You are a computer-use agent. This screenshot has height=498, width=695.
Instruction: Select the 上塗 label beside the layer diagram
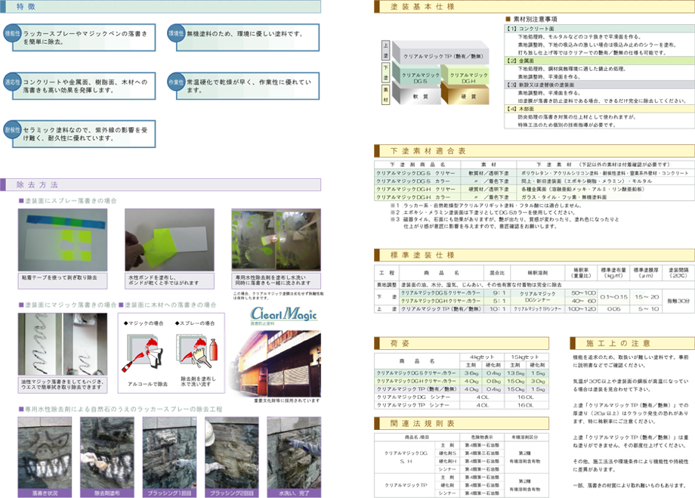click(385, 50)
